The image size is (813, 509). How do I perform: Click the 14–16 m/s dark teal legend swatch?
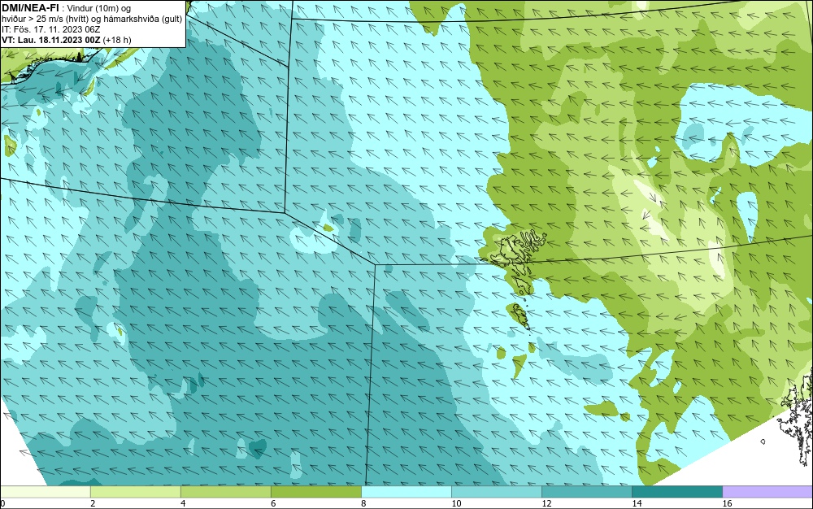676,492
